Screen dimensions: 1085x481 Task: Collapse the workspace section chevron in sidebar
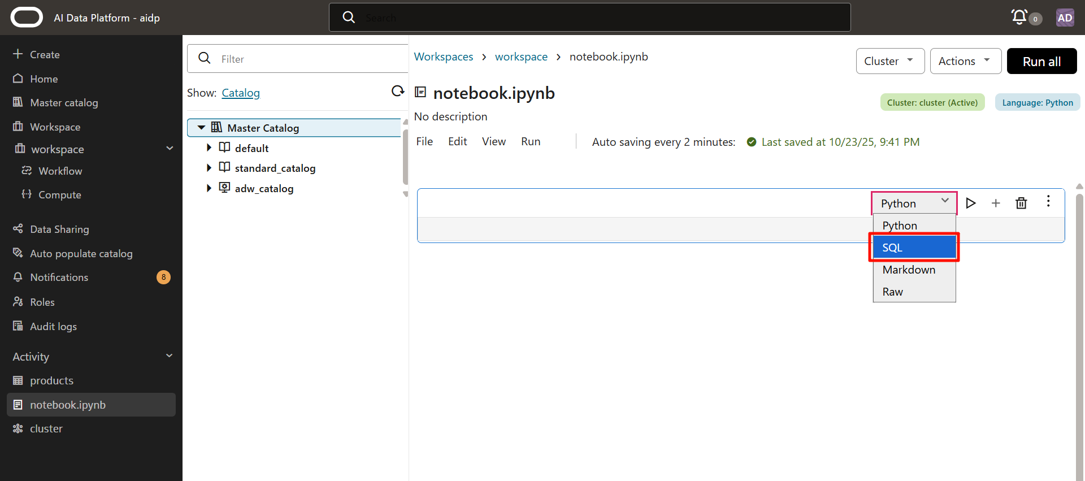(170, 148)
